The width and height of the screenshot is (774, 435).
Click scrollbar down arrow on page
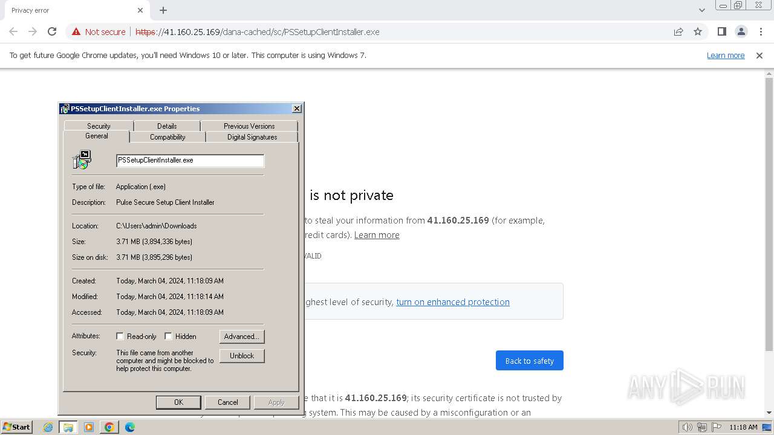click(769, 413)
